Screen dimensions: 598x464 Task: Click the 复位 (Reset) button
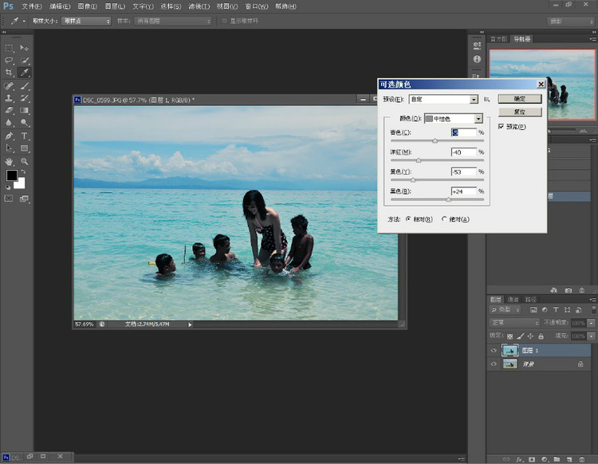(520, 112)
